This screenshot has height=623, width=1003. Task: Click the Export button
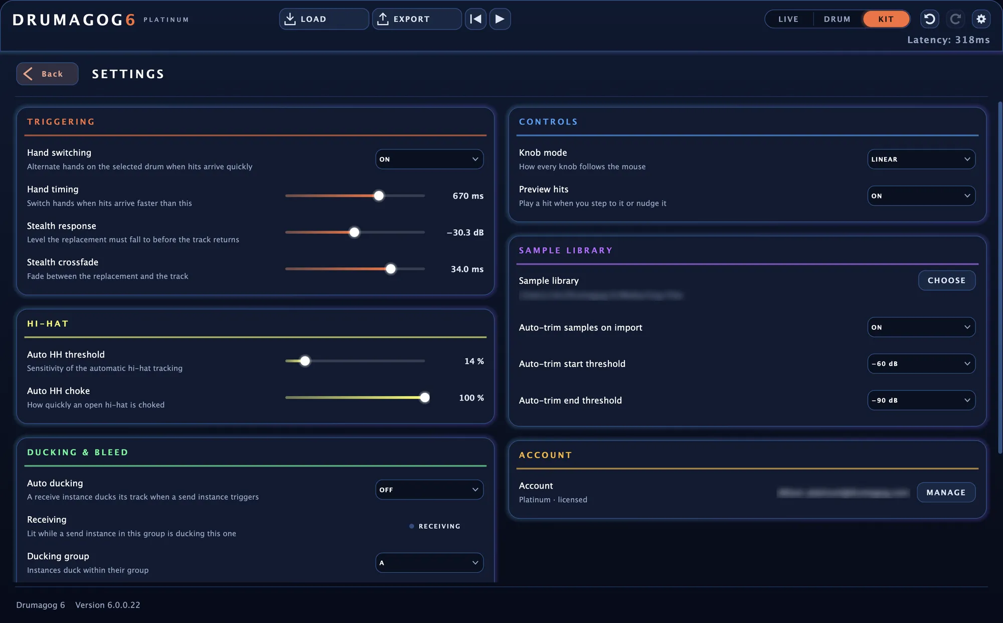[x=417, y=19]
